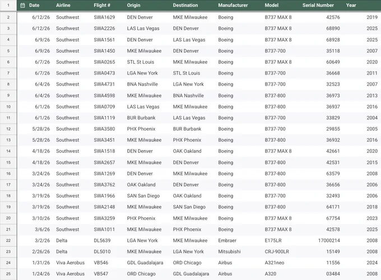Select row number 2 header
Image resolution: width=381 pixels, height=280 pixels.
(8, 17)
